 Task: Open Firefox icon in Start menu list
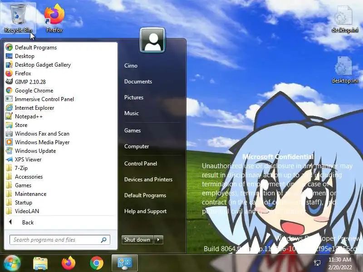9,73
